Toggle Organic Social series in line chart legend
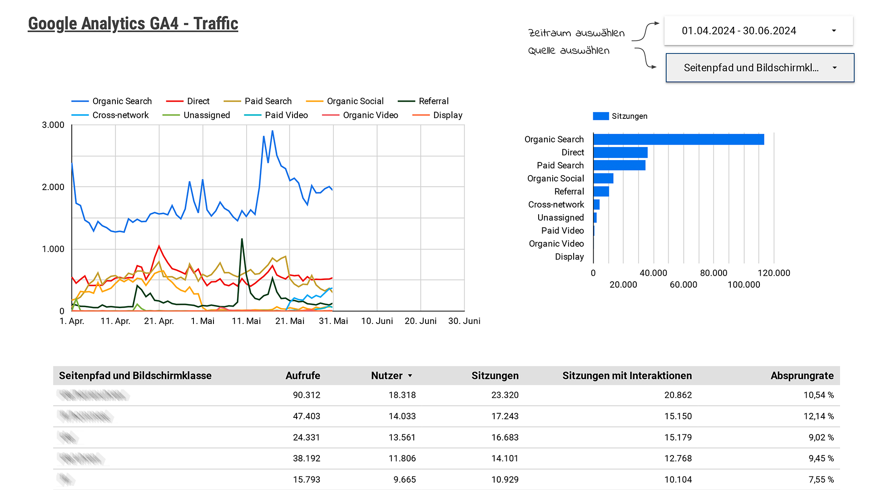This screenshot has height=490, width=872. coord(345,101)
